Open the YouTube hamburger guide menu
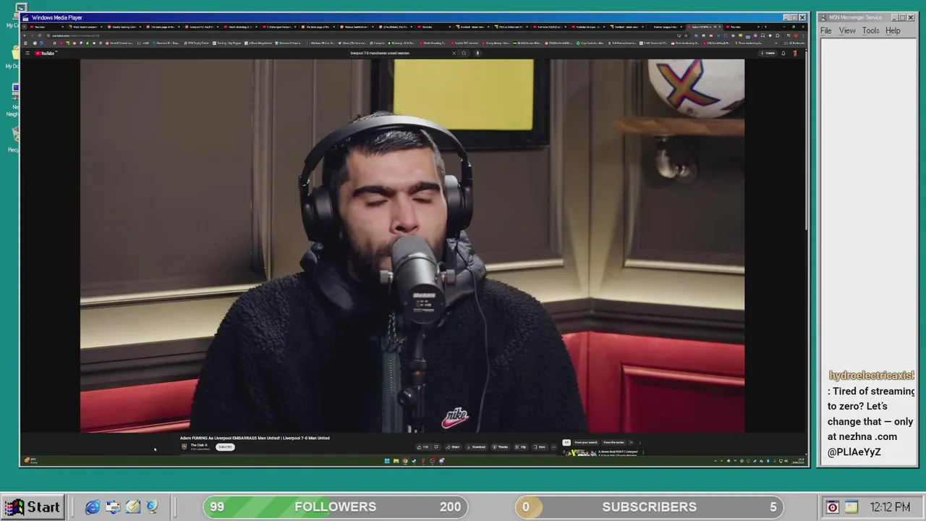 pos(27,53)
